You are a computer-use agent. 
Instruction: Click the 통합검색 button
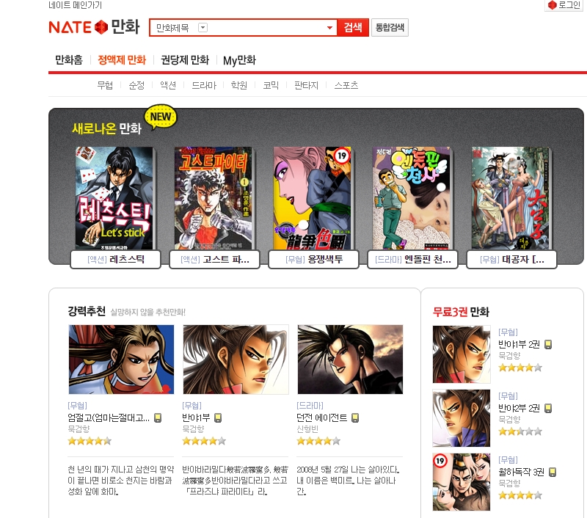pos(390,28)
